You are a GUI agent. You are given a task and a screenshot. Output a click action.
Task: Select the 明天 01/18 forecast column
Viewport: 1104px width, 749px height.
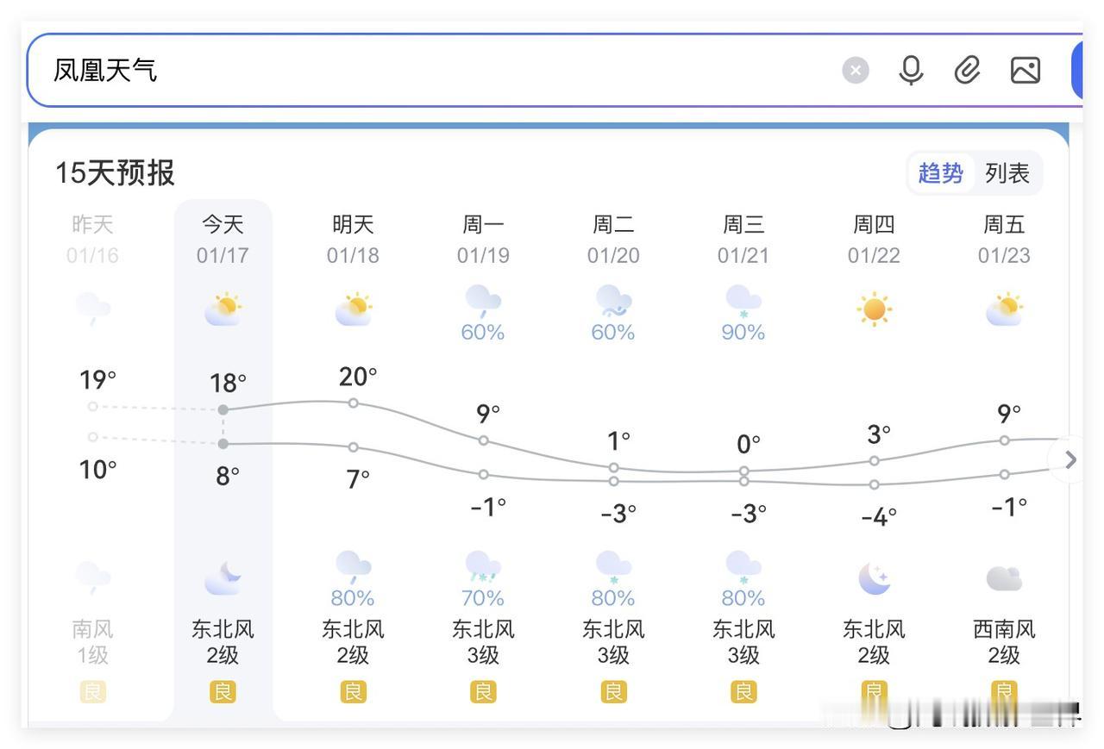[x=353, y=240]
